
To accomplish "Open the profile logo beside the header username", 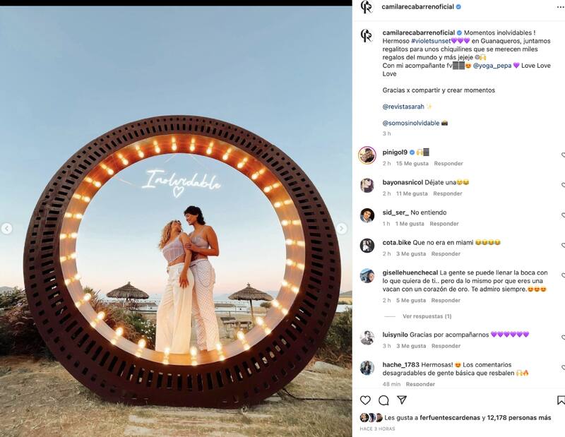I will [x=367, y=7].
